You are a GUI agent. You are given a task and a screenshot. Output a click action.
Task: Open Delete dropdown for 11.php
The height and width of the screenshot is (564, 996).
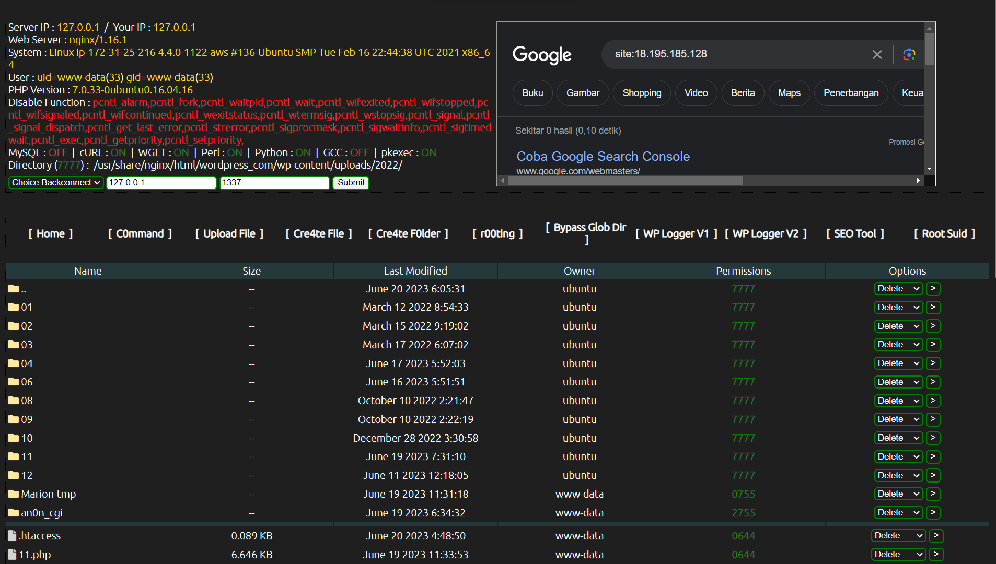click(x=898, y=555)
